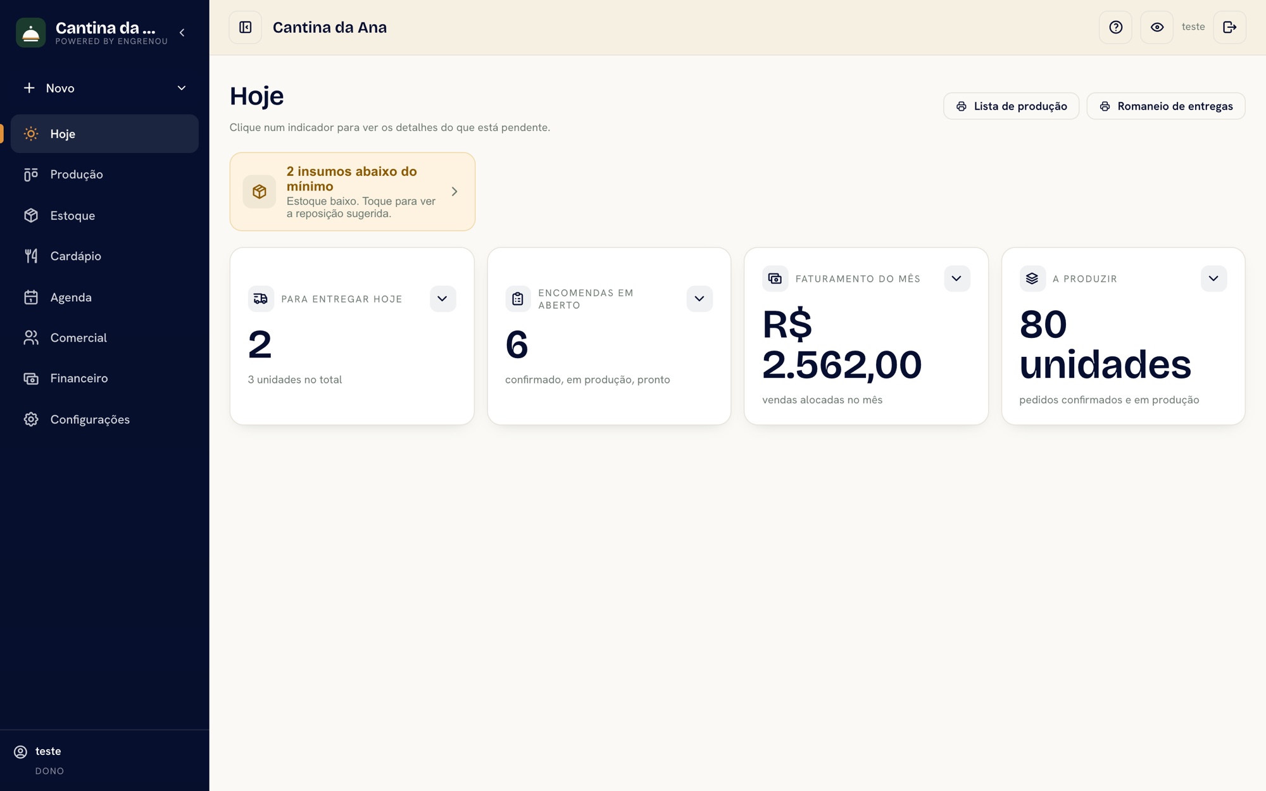Open Configurações settings

[x=104, y=420]
